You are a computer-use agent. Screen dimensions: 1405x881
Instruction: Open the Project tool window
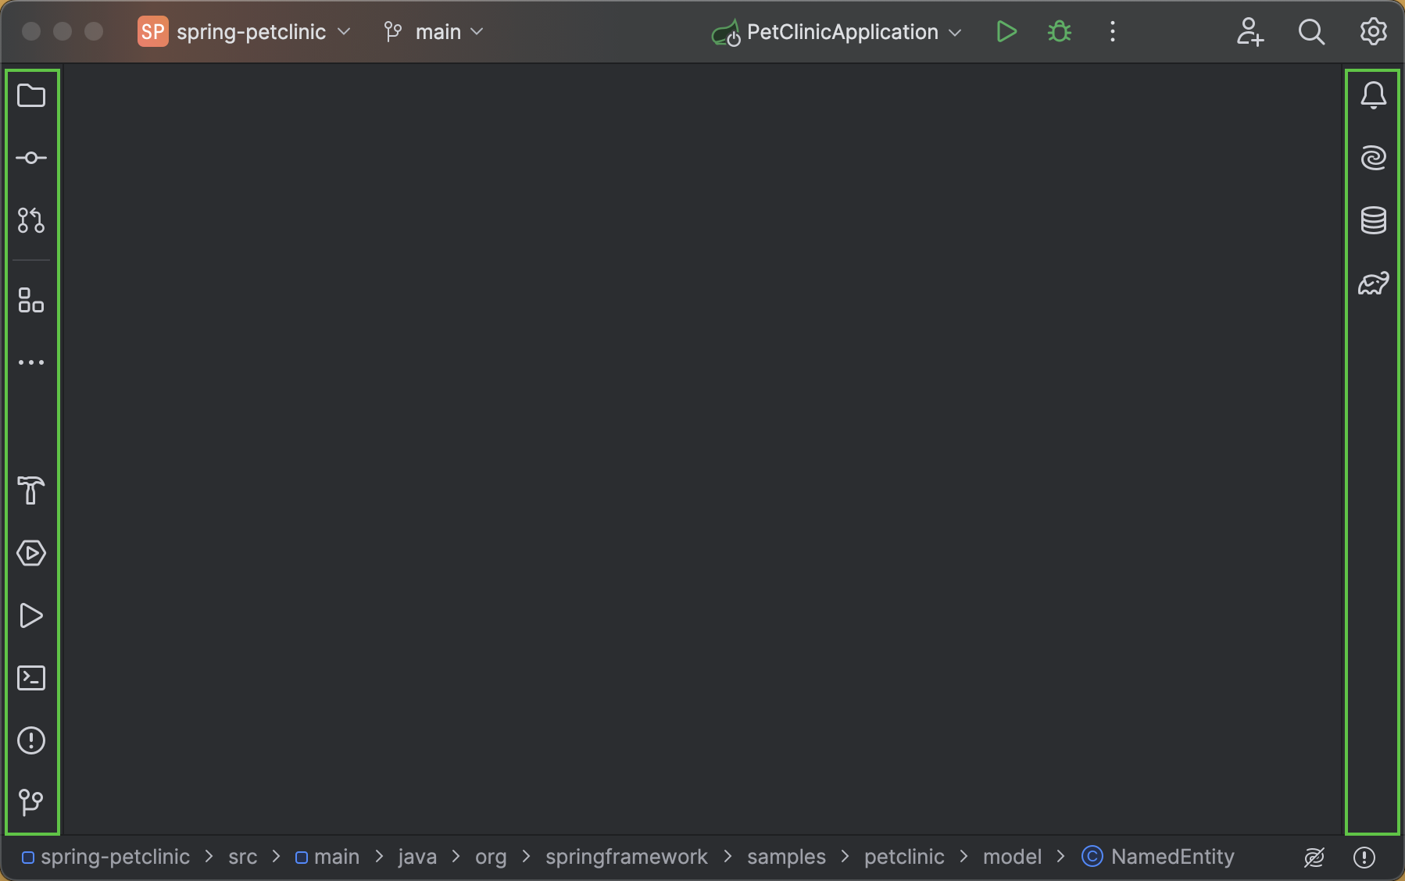pyautogui.click(x=31, y=95)
